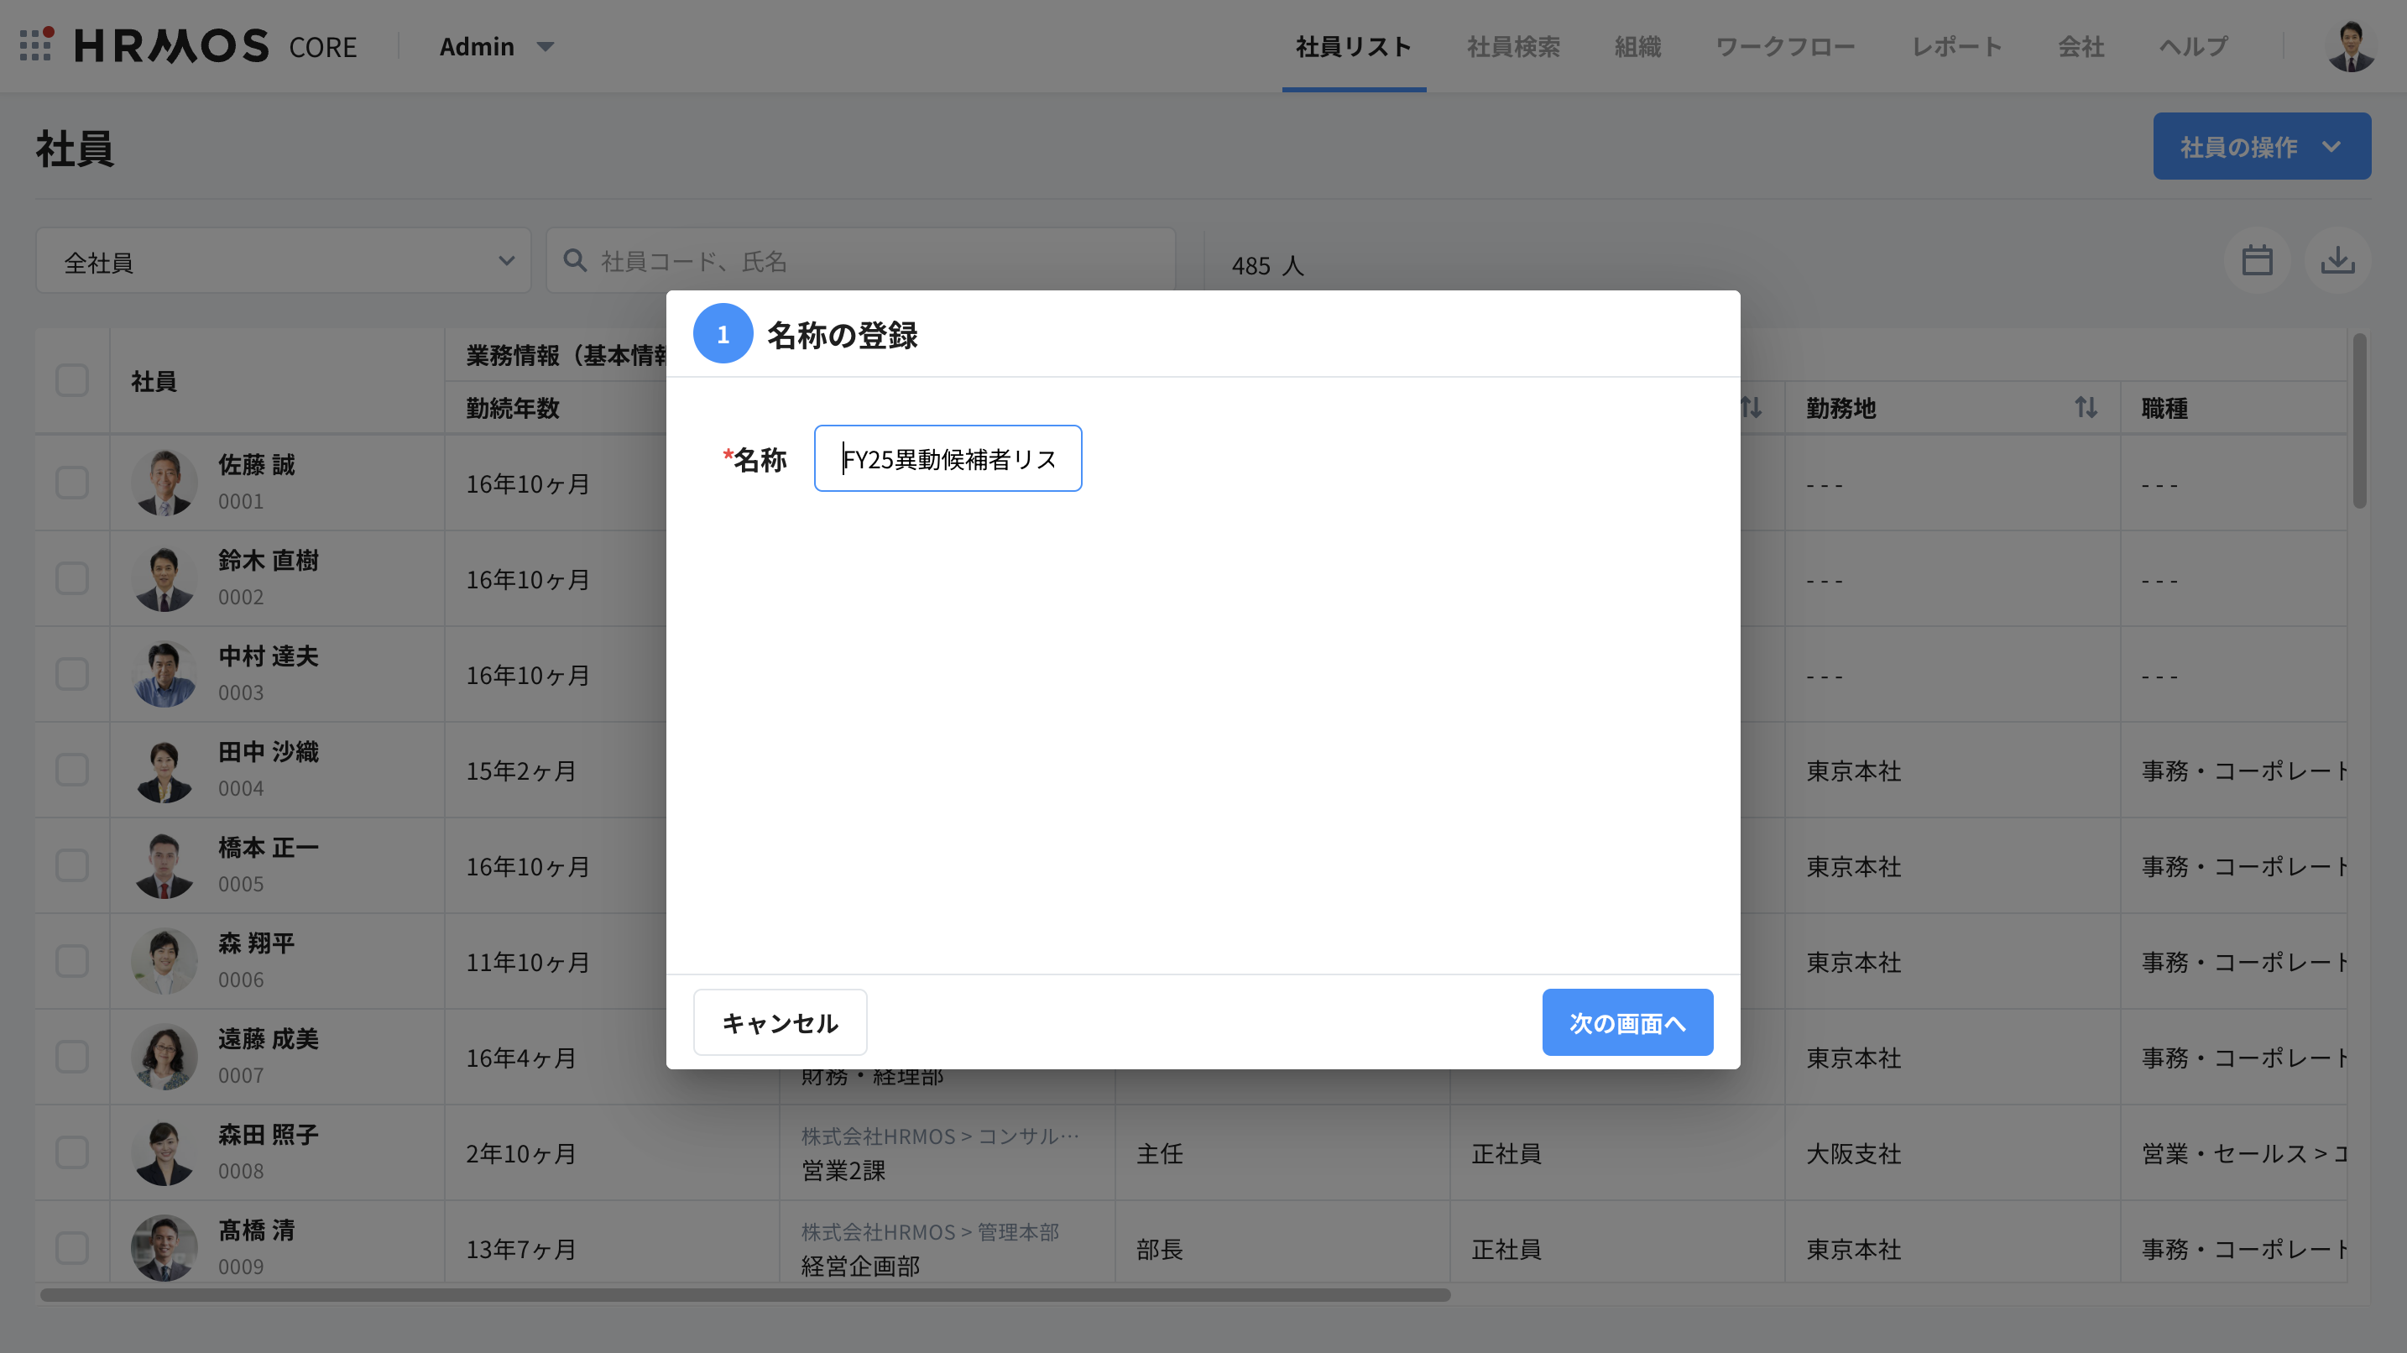Viewport: 2407px width, 1353px height.
Task: Open the ワークフロー tab
Action: coord(1785,46)
